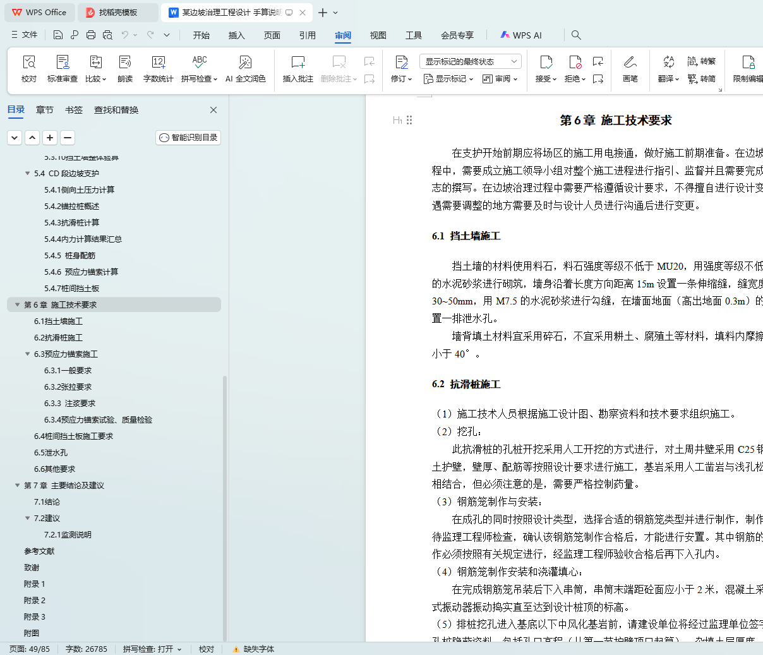Viewport: 763px width, 655px height.
Task: Collapse the 5.4 CD段边坡支护 tree node
Action: point(27,174)
